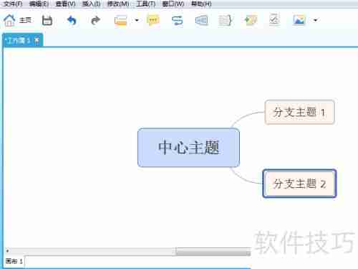Add a note with the yellow speech bubble icon
Viewport: 358px width, 269px height.
[x=153, y=20]
